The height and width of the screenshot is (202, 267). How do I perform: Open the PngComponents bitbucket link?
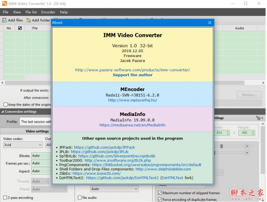146,165
